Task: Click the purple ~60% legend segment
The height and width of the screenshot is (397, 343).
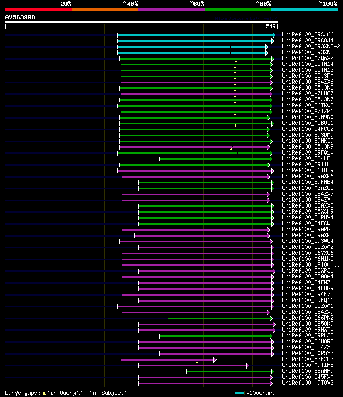Action: pyautogui.click(x=171, y=10)
